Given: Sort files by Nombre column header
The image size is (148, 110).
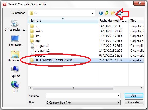Looking at the screenshot, I should pos(63,21).
